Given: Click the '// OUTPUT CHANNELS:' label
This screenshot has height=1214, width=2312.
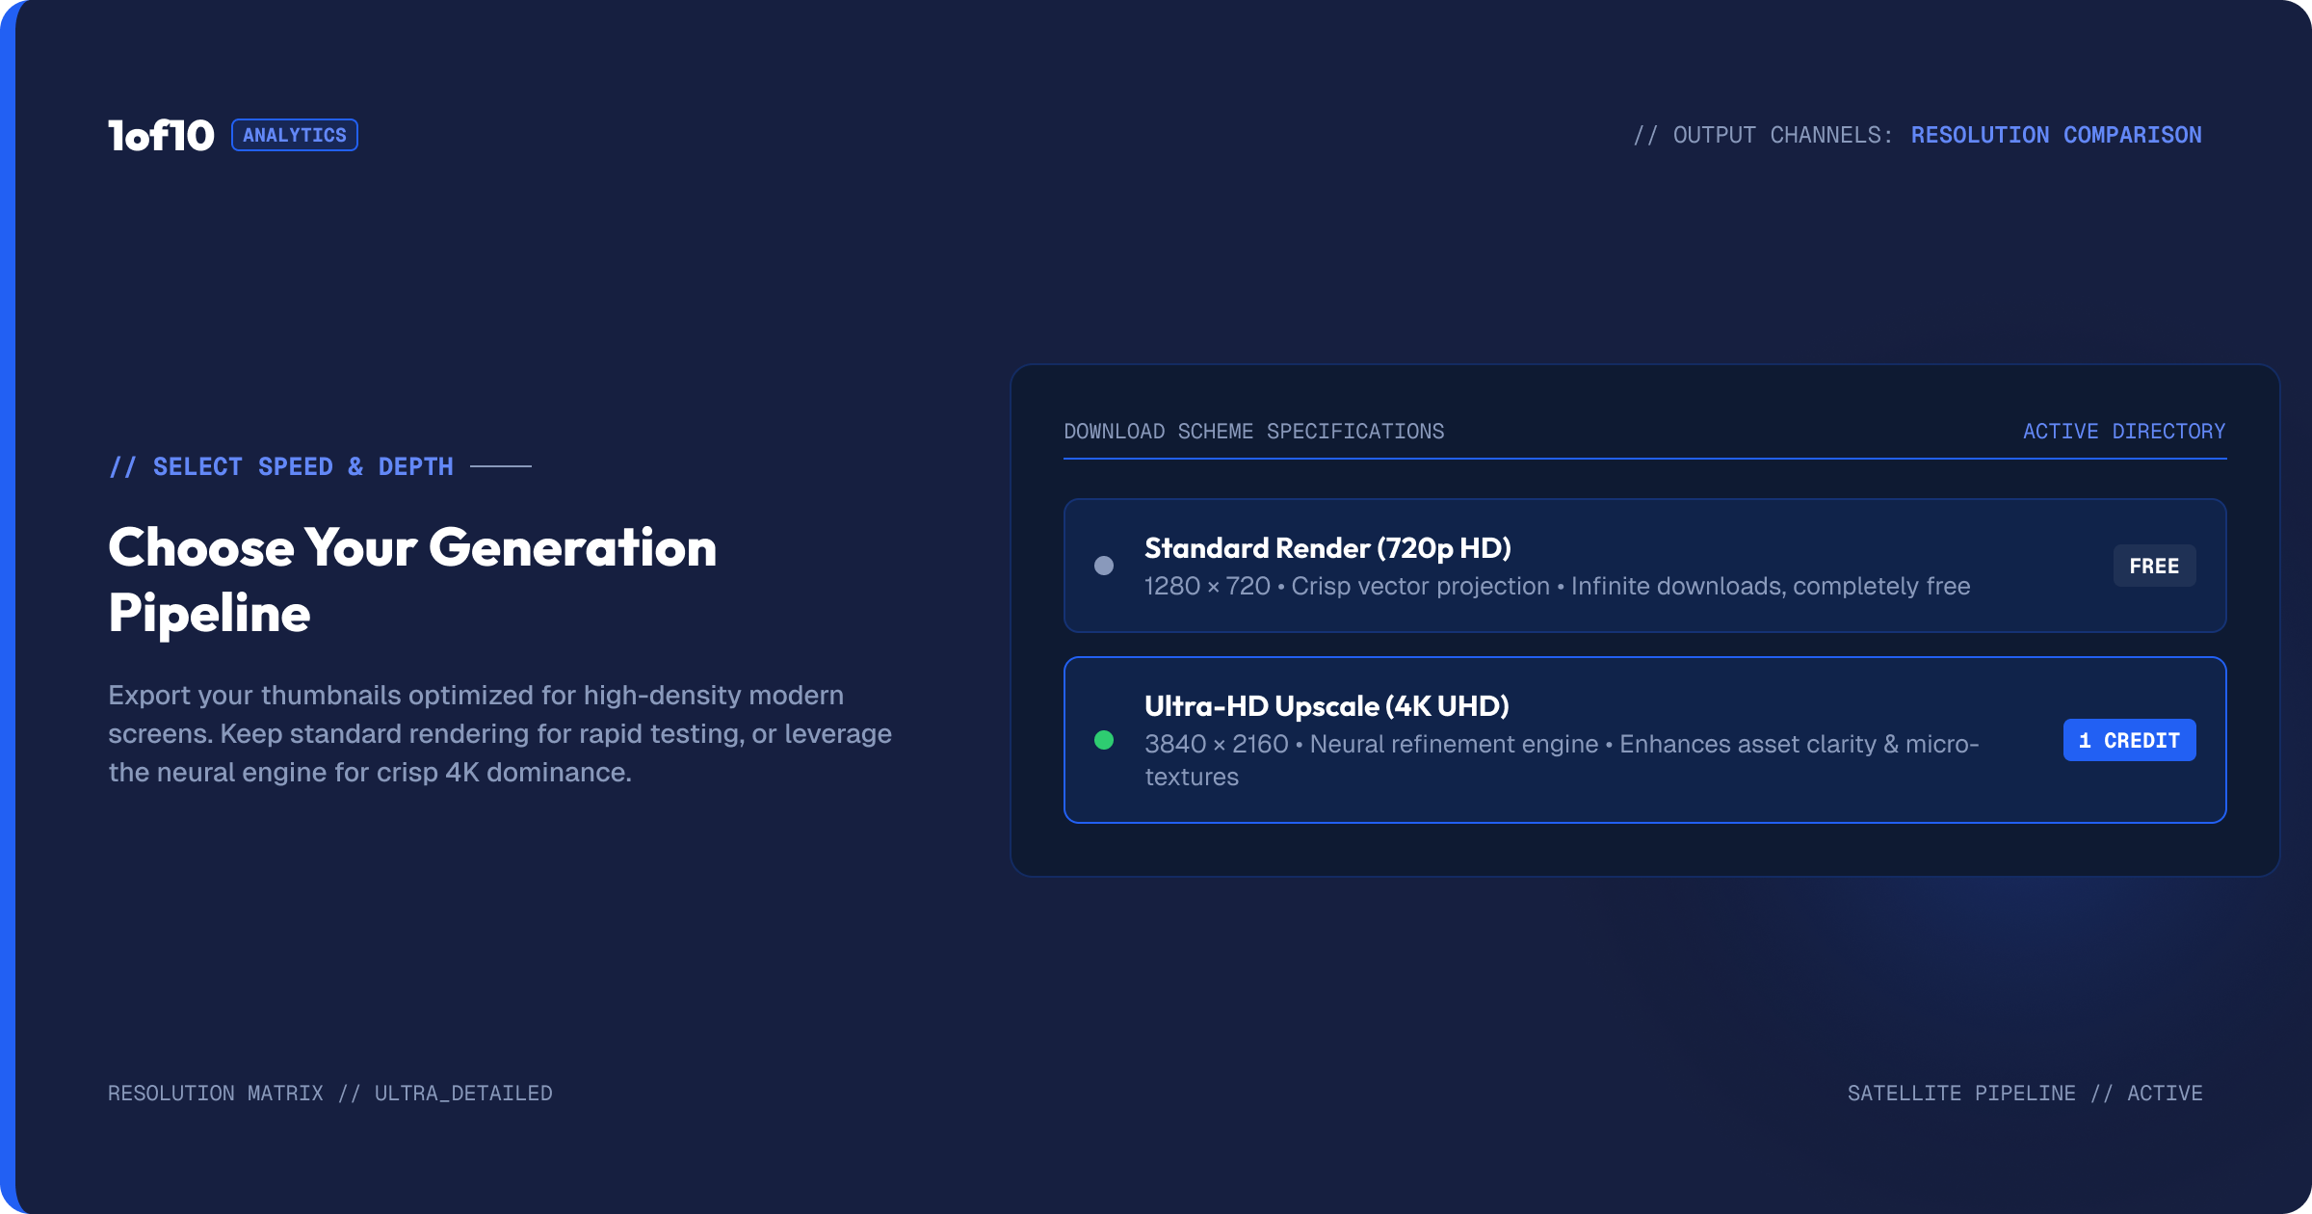Looking at the screenshot, I should [x=1764, y=135].
